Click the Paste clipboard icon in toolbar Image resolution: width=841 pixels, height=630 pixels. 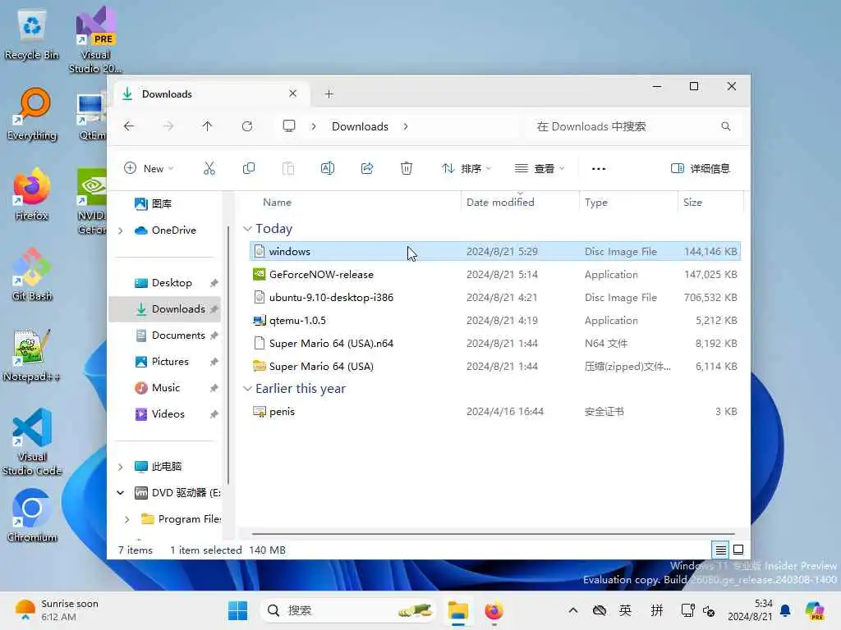[x=288, y=169]
